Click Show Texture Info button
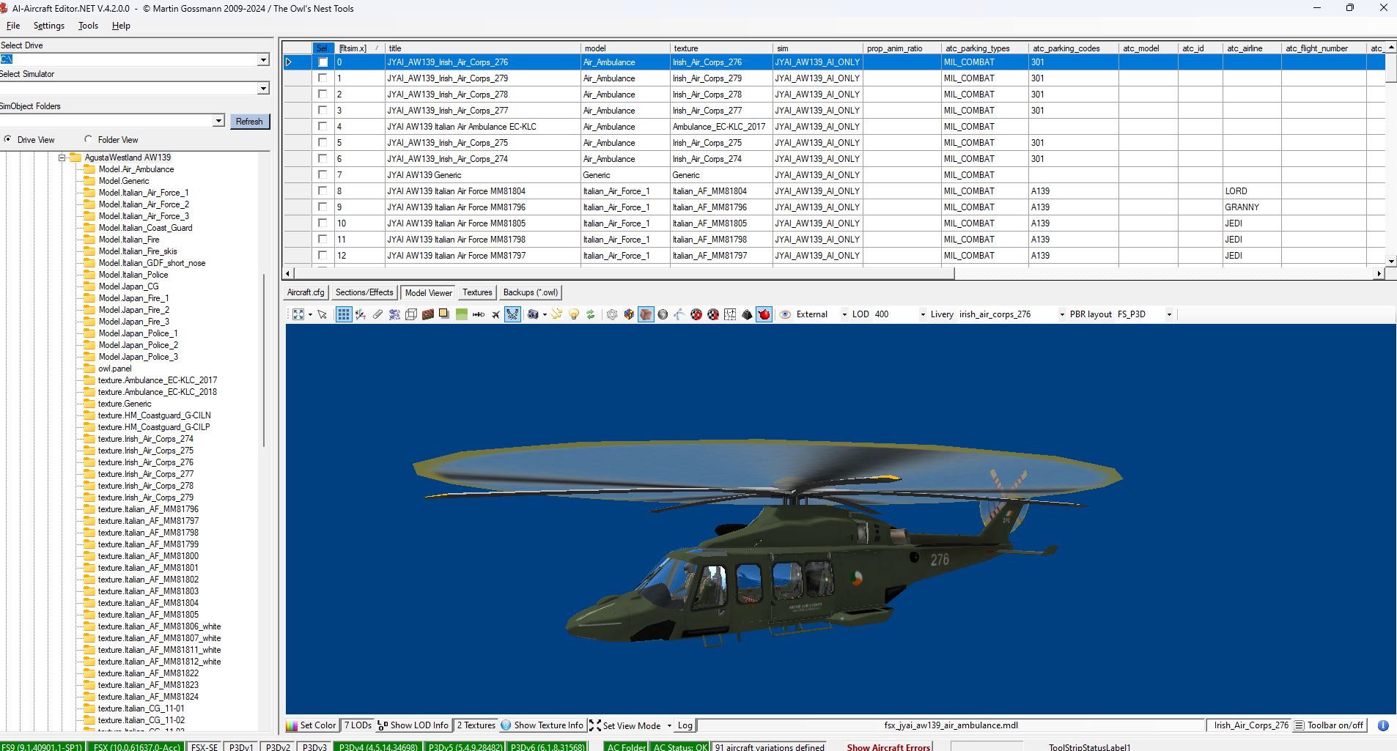The width and height of the screenshot is (1397, 751). [542, 725]
